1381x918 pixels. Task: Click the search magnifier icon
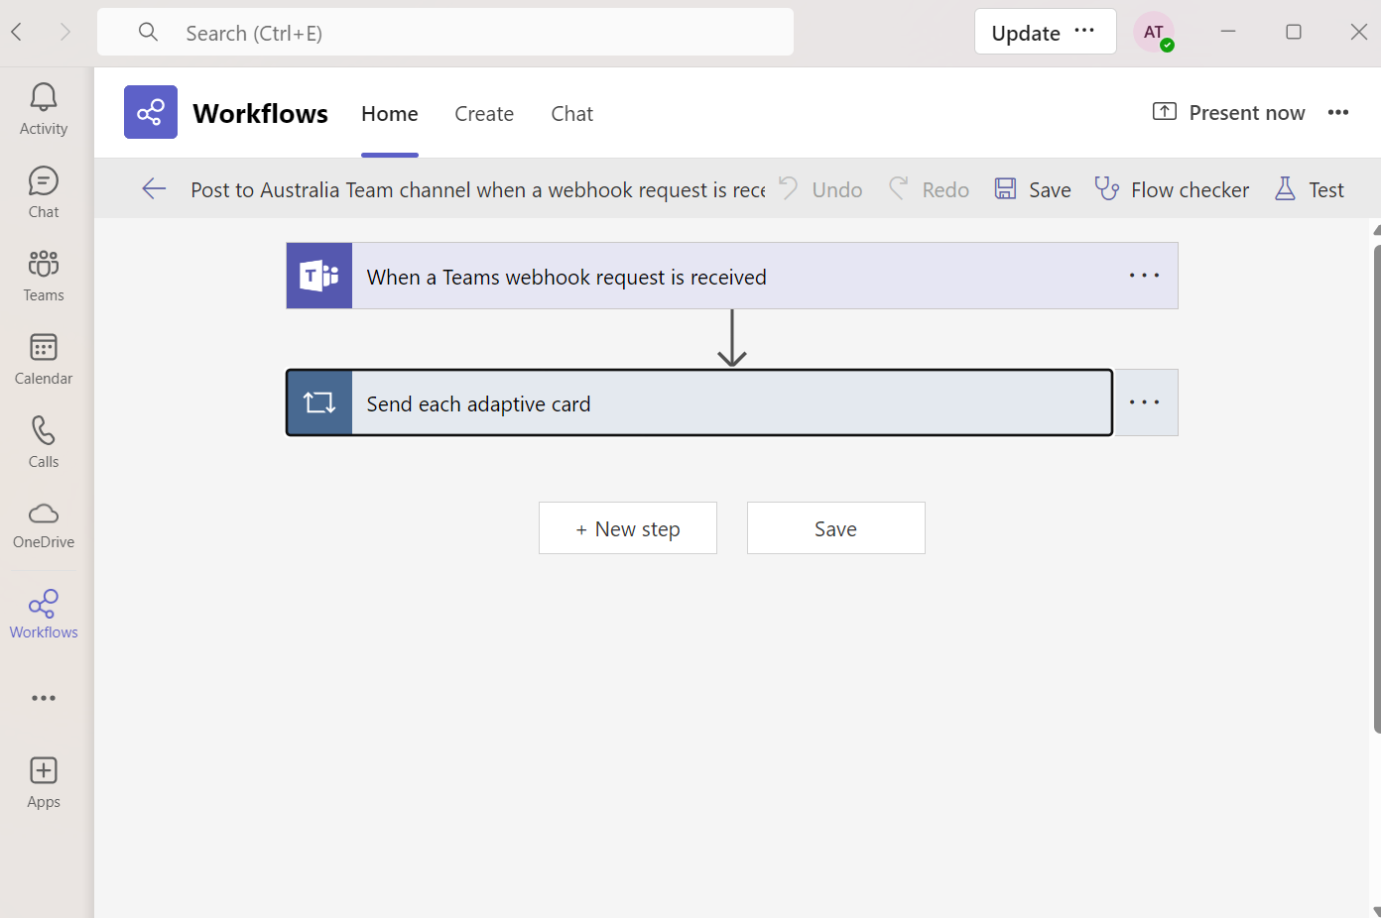tap(148, 33)
